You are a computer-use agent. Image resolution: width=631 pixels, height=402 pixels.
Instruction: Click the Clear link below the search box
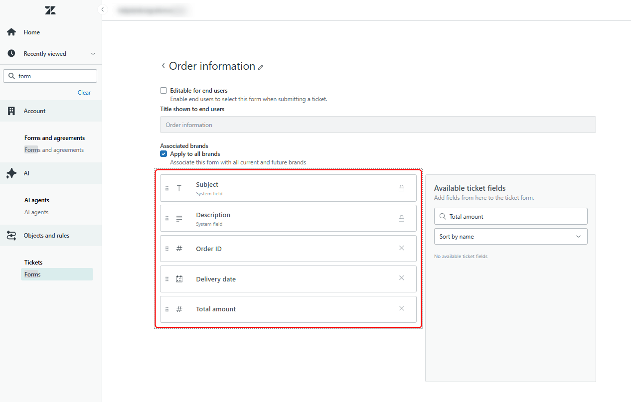pyautogui.click(x=84, y=92)
